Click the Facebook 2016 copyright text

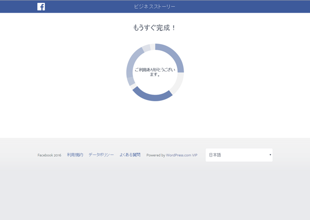(49, 155)
